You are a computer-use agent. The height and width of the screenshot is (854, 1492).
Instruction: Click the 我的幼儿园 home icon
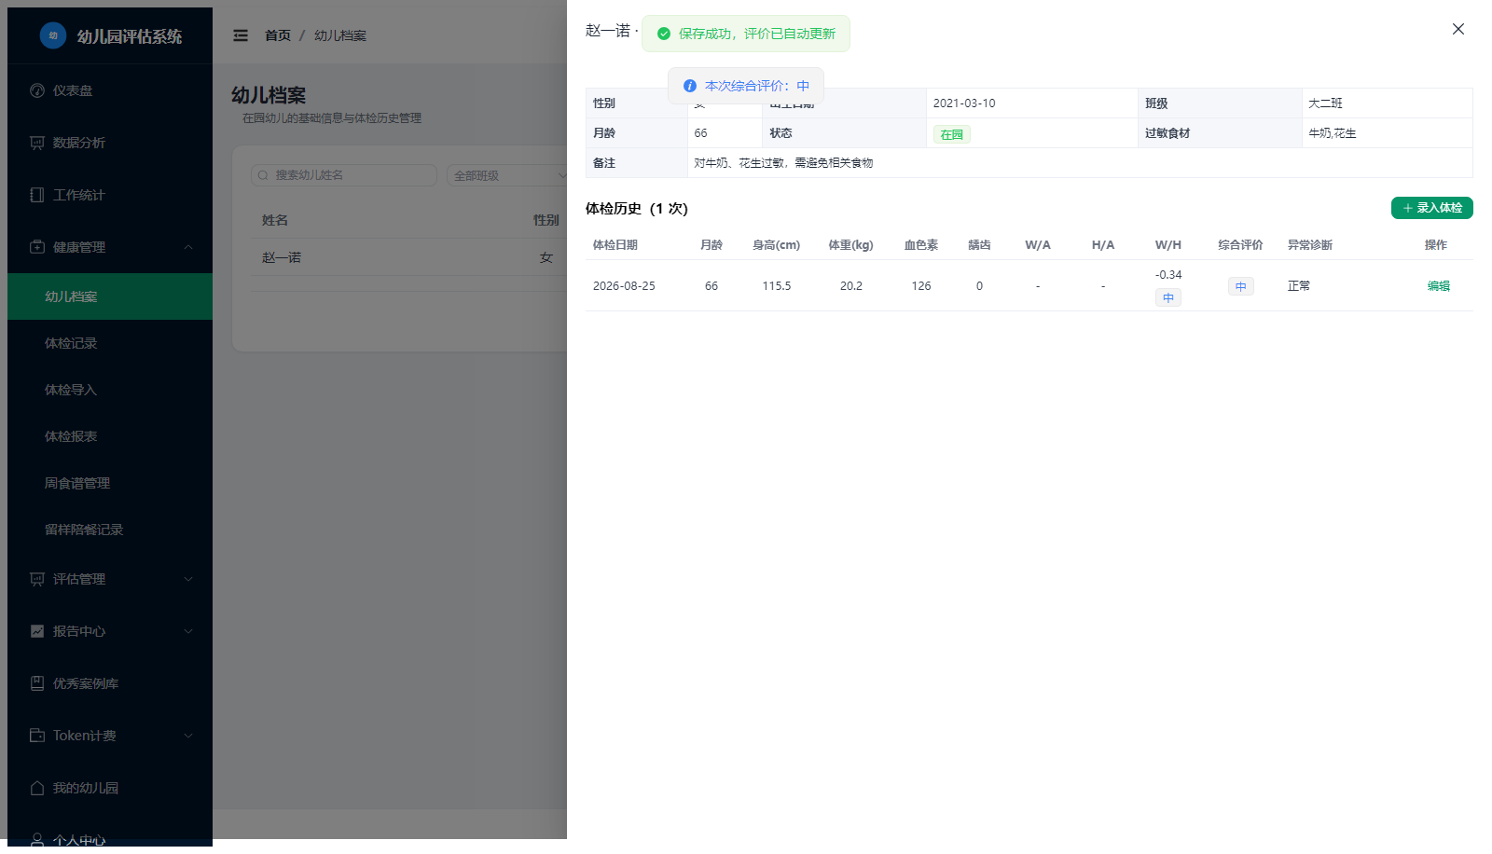click(37, 788)
